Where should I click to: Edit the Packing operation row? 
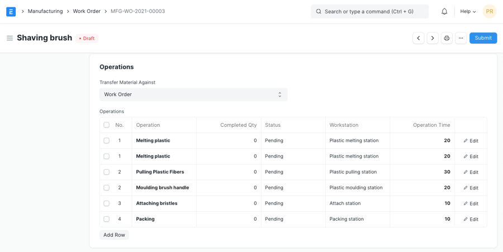tap(471, 219)
